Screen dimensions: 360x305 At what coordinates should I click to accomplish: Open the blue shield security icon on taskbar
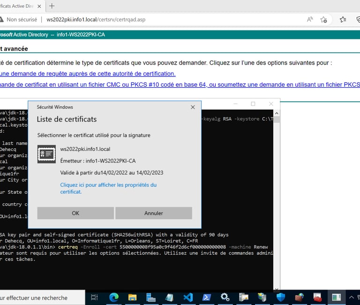[x=281, y=298]
